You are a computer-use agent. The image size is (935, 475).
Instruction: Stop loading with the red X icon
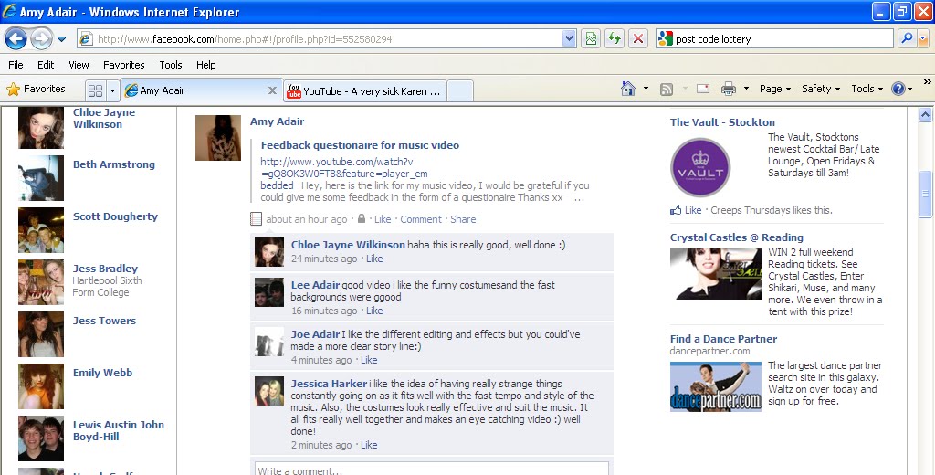[x=638, y=39]
